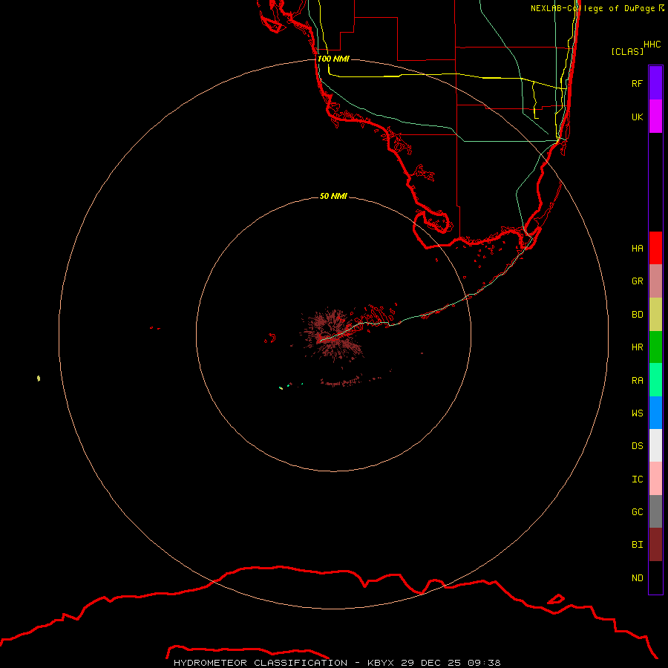The image size is (668, 668).
Task: Click the "DS" legend label
Action: pos(637,446)
